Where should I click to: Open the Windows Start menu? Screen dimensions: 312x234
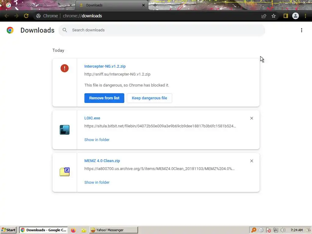pyautogui.click(x=9, y=230)
